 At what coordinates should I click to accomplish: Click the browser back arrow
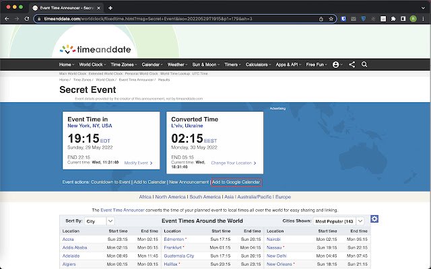point(7,19)
